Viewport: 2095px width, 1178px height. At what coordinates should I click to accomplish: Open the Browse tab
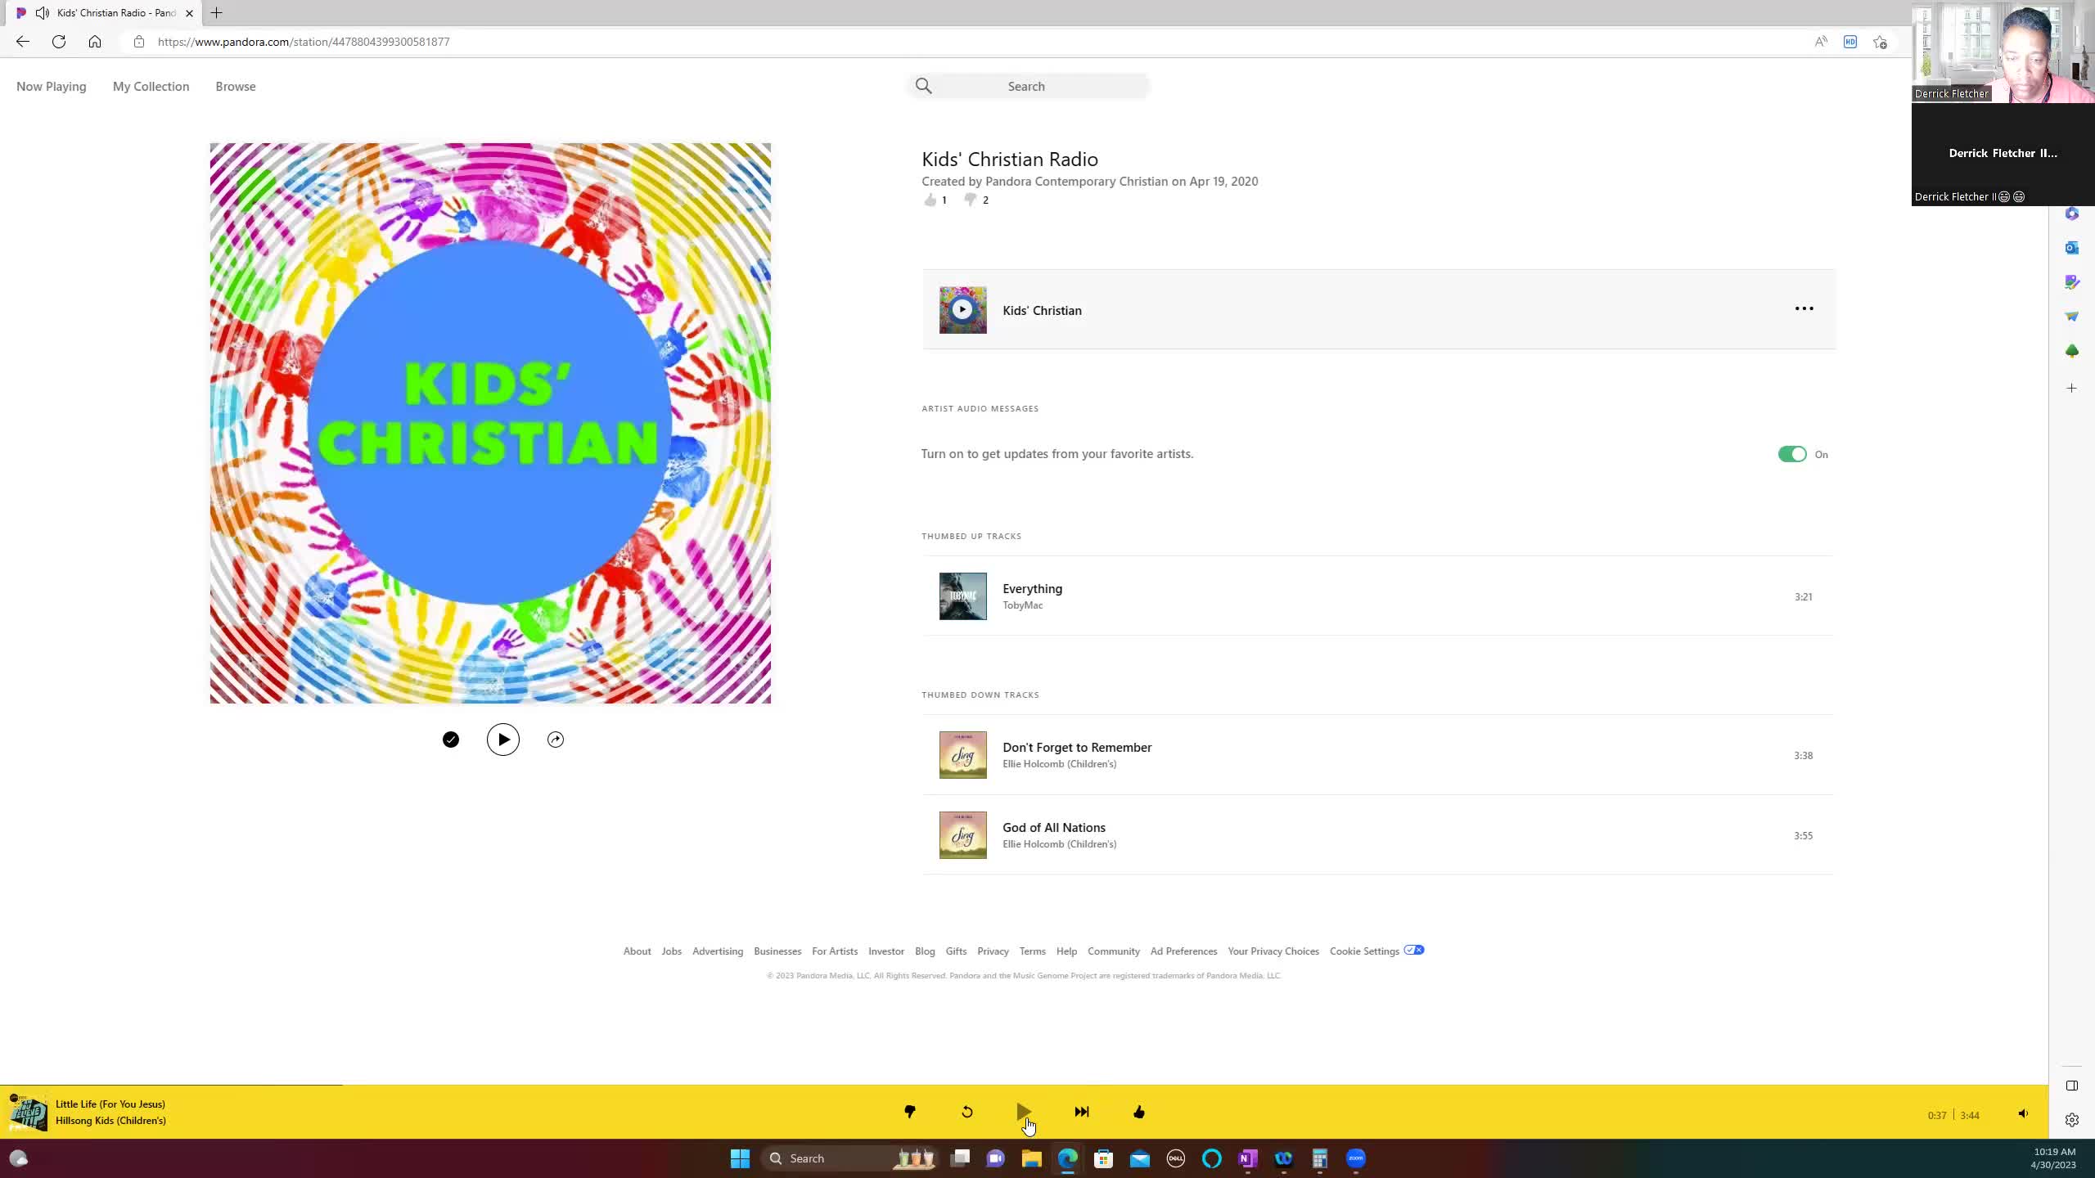(x=236, y=86)
